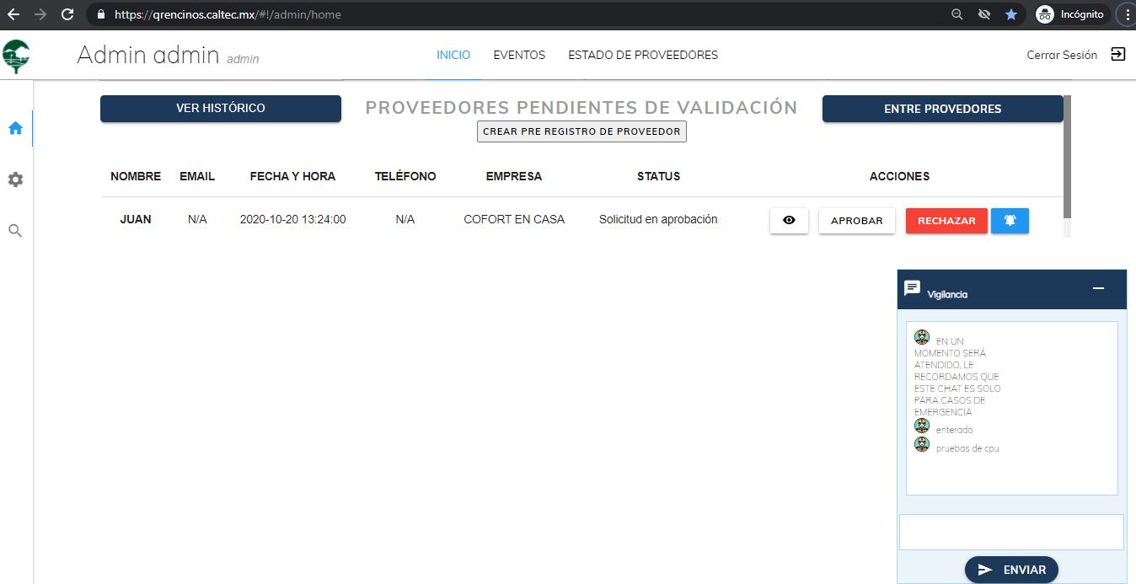The height and width of the screenshot is (584, 1136).
Task: Open the home icon in sidebar
Action: tap(15, 128)
